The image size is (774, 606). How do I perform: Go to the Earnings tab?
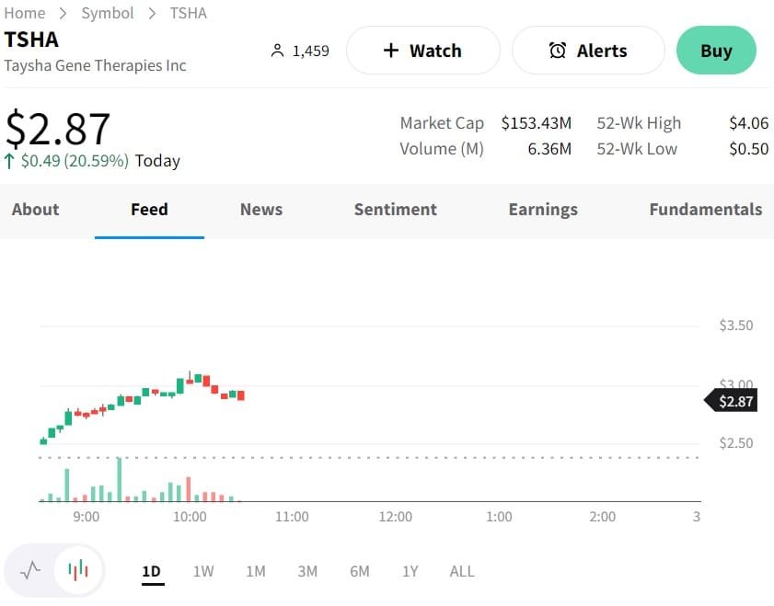(543, 210)
